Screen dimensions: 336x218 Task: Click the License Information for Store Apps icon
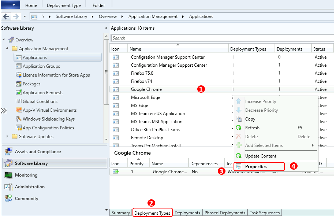[19, 75]
